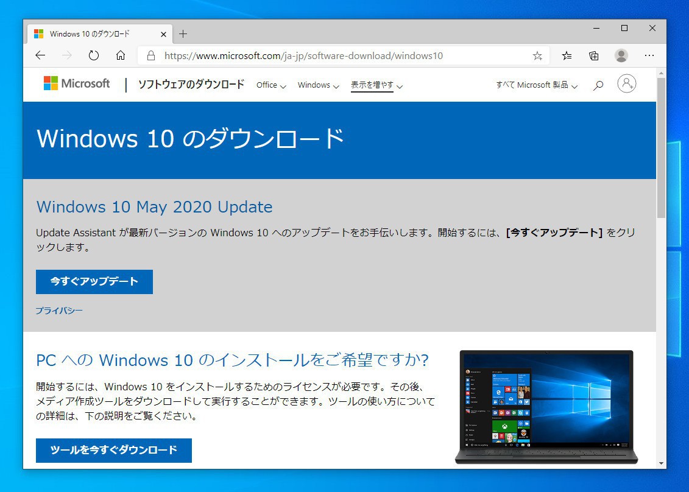
Task: Expand すべて Microsoft 製品 menu
Action: [x=537, y=85]
